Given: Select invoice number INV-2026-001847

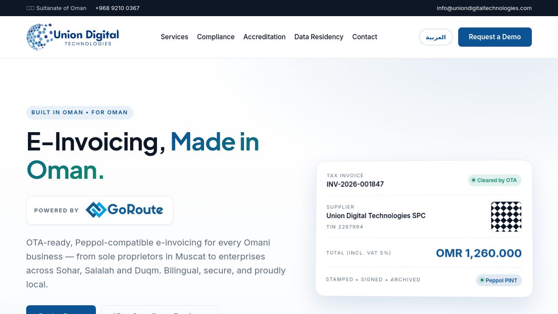Looking at the screenshot, I should coord(355,184).
